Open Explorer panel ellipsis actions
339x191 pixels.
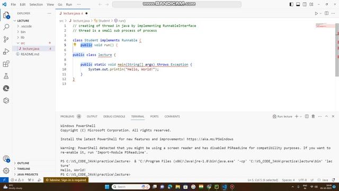49,13
